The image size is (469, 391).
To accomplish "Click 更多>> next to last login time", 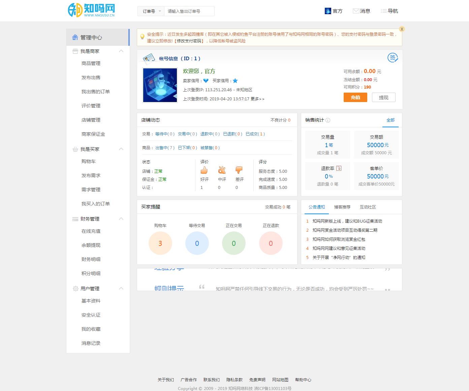I will 257,99.
